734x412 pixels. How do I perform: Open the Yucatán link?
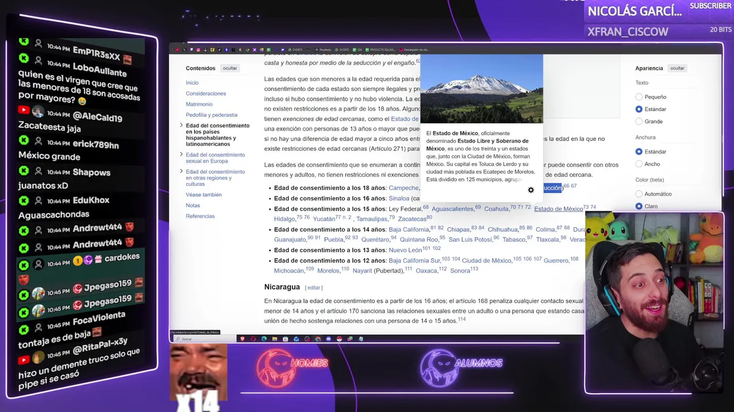coord(323,219)
